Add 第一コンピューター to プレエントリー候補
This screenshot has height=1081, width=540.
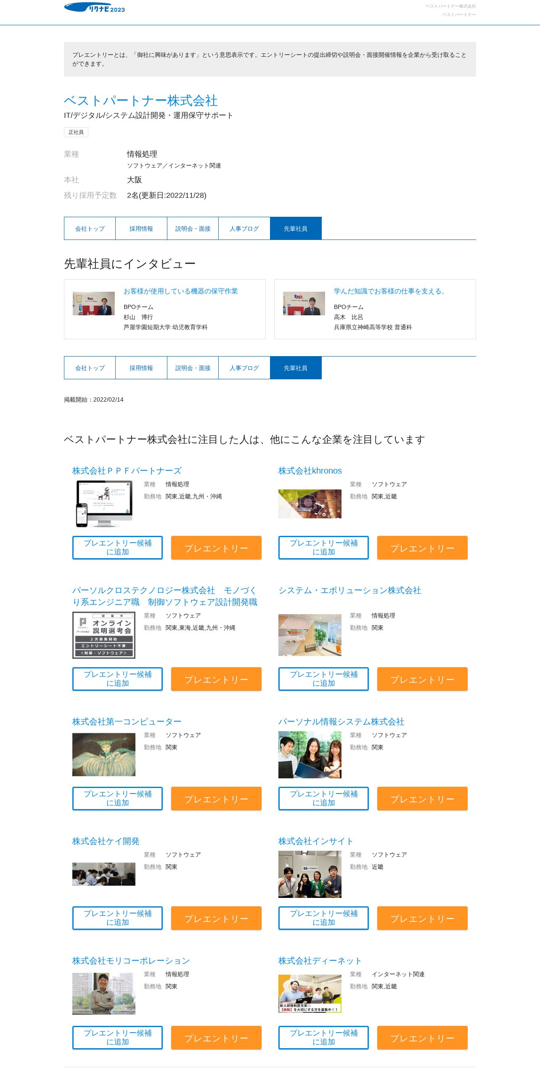click(117, 799)
